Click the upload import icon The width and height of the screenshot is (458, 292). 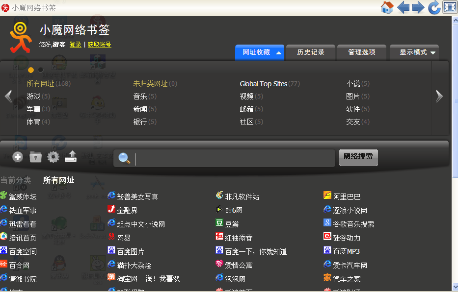[71, 156]
